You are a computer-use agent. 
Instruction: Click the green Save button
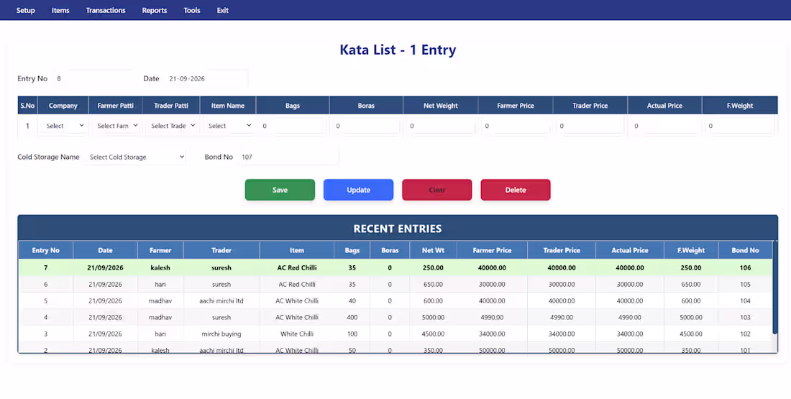point(280,190)
